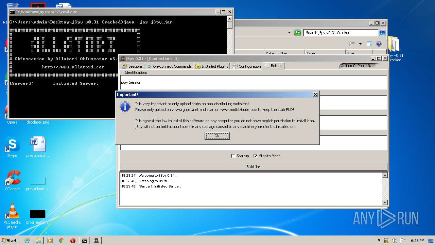Click the cmd window scrollbar up arrow
The image size is (435, 245).
click(230, 19)
